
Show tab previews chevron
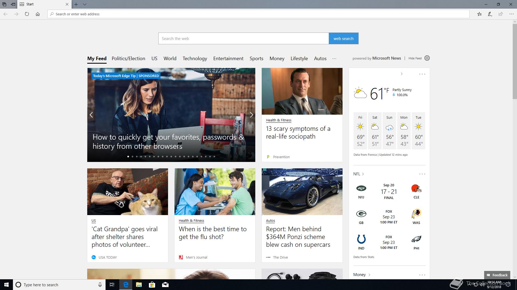[85, 4]
